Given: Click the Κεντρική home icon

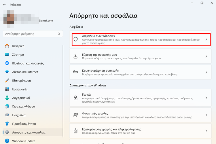Looking at the screenshot, I should tap(7, 46).
